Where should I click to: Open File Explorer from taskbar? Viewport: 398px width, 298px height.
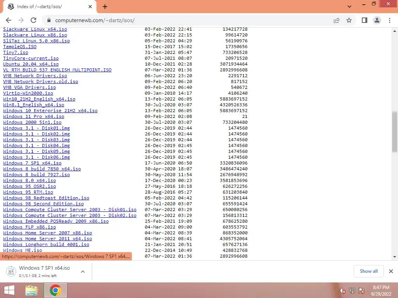[x=31, y=290]
